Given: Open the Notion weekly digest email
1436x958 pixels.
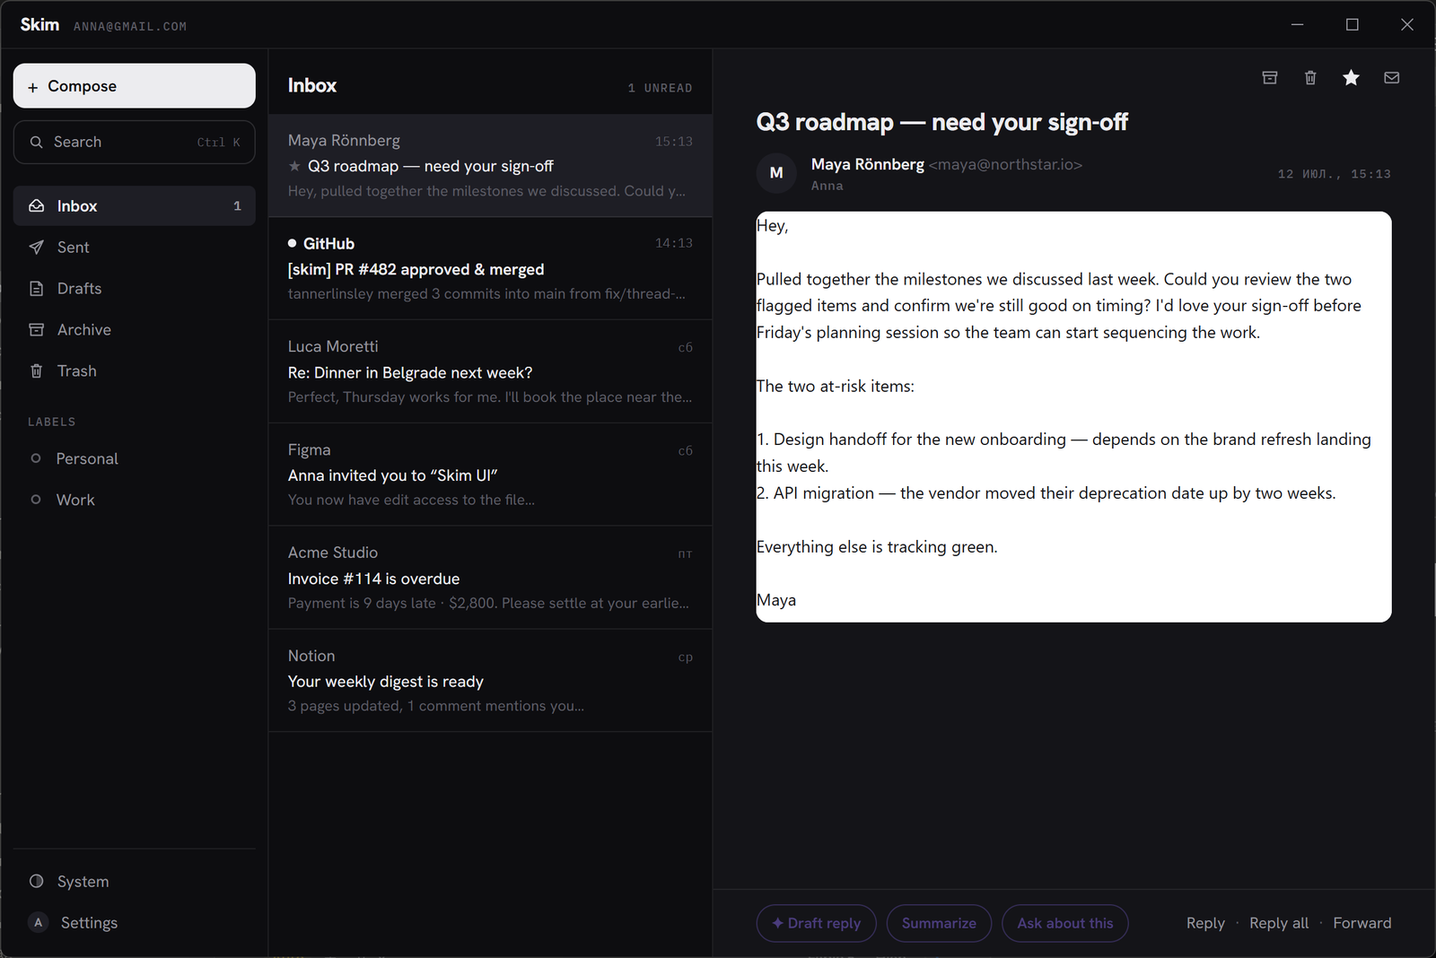Looking at the screenshot, I should (x=490, y=682).
